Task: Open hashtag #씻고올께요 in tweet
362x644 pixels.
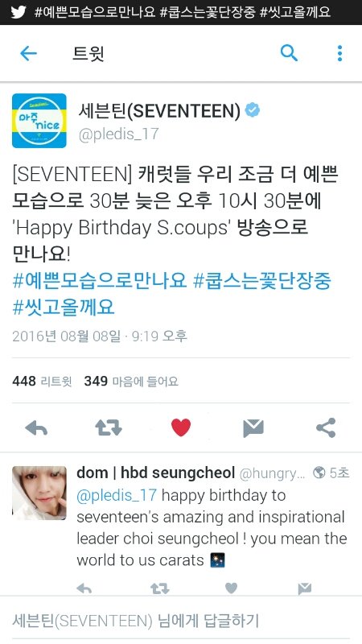Action: [x=64, y=308]
